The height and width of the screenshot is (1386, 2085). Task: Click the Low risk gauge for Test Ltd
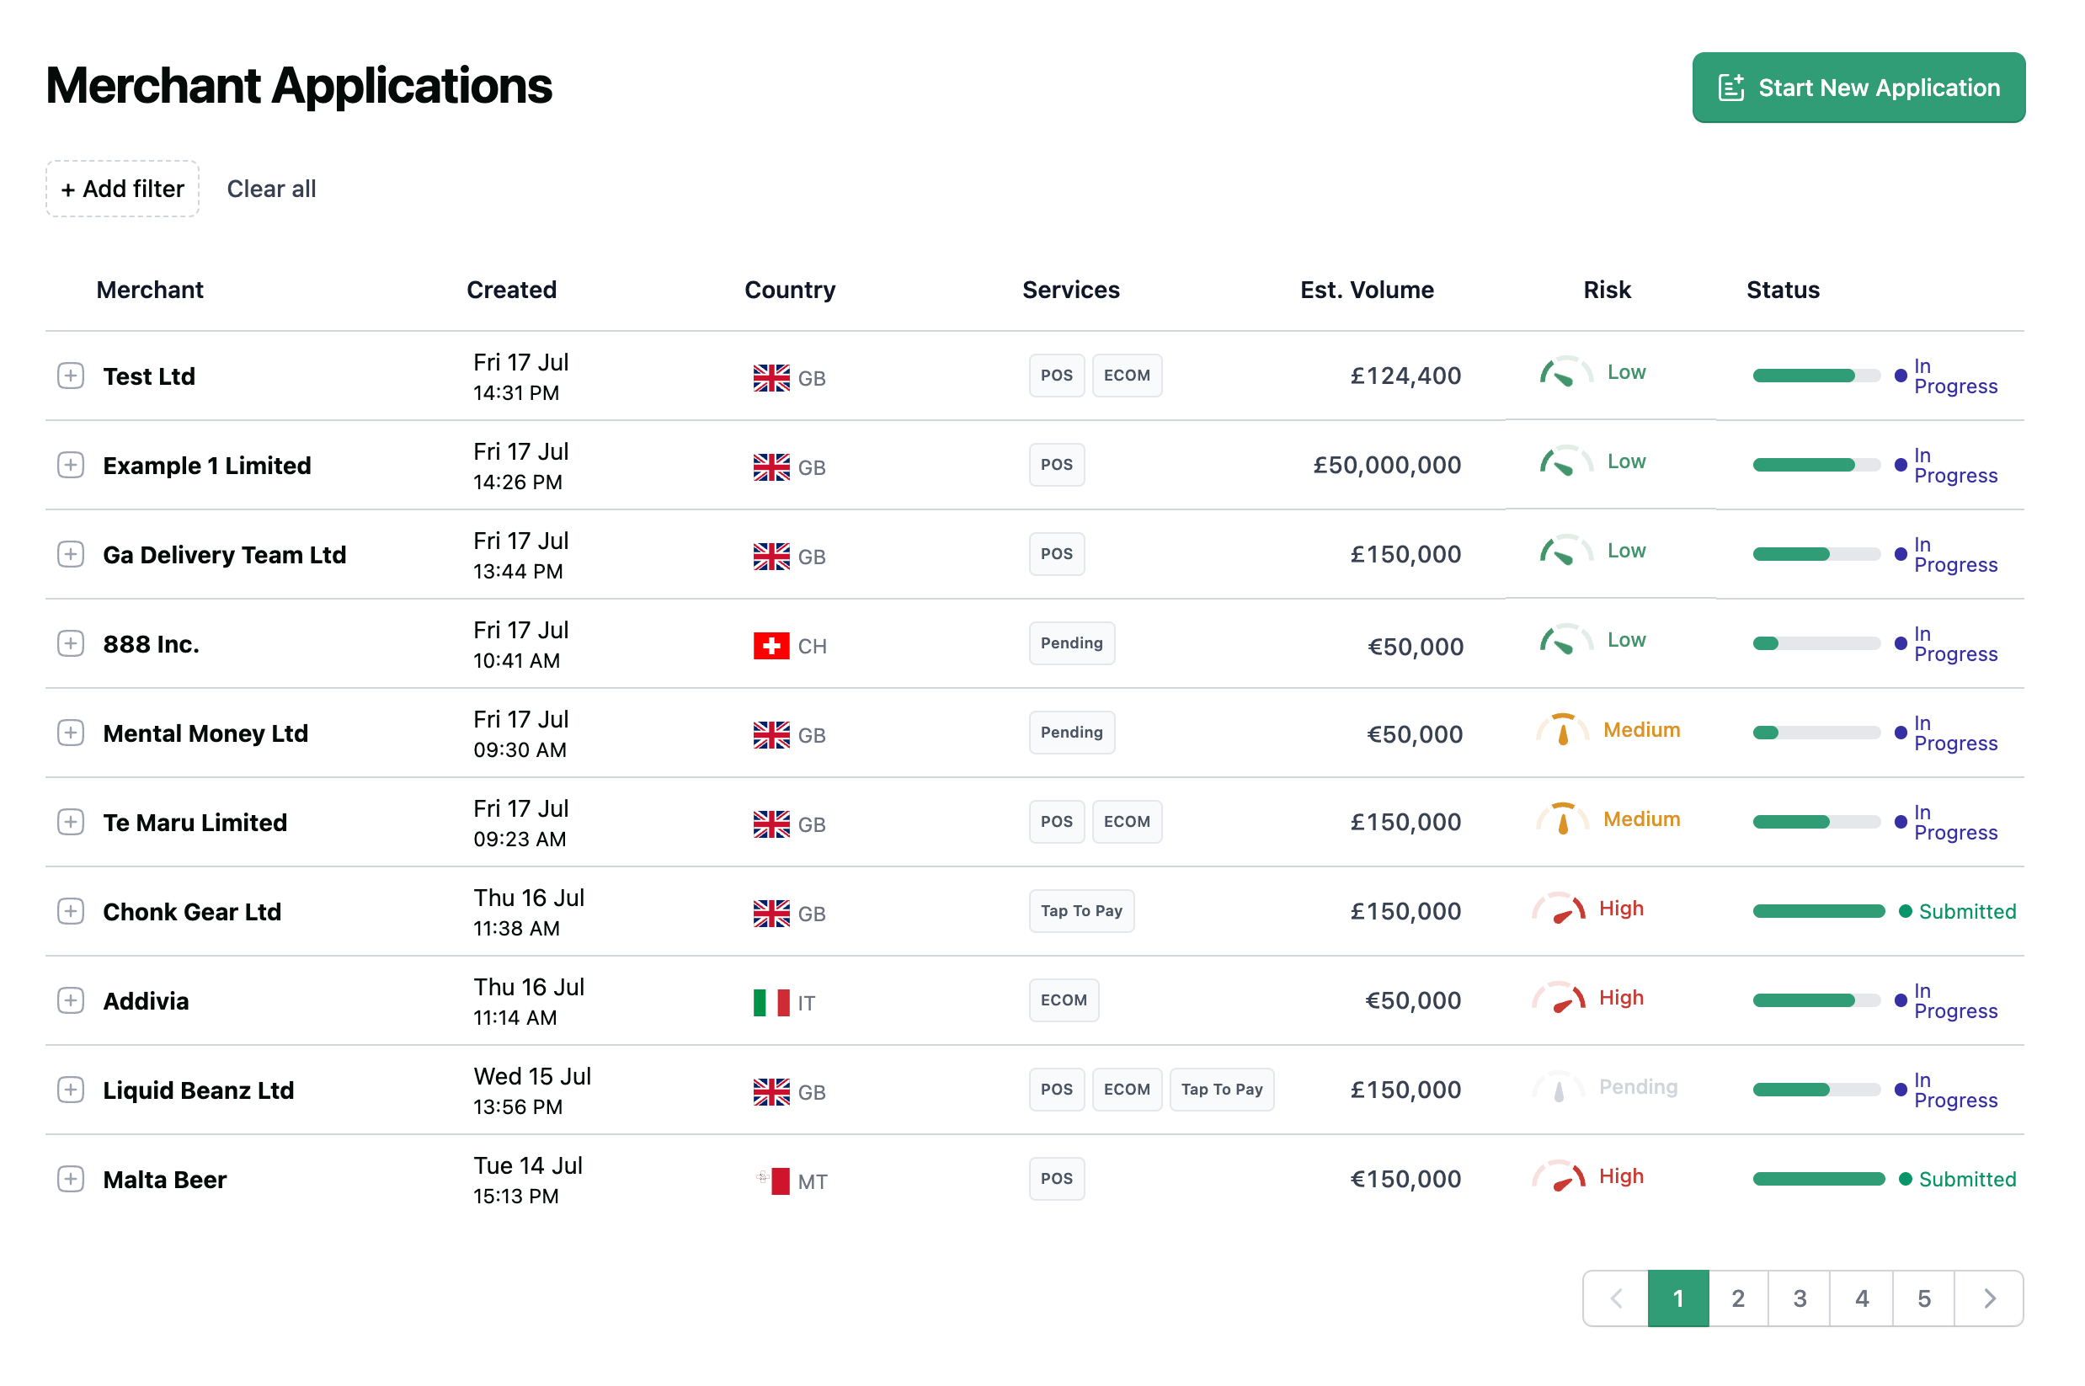(x=1565, y=372)
